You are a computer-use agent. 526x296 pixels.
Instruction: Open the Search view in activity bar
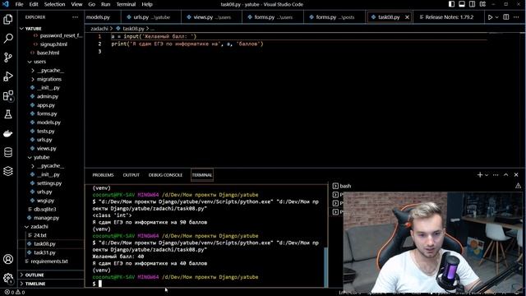tap(8, 39)
